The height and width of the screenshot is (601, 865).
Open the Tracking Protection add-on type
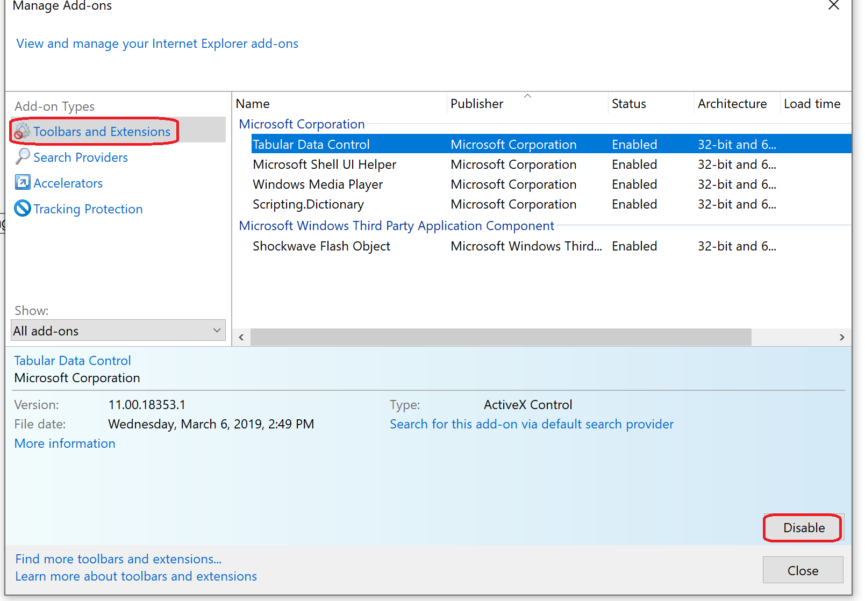pos(88,209)
